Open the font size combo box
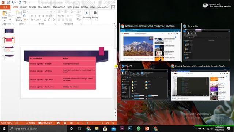The width and height of the screenshot is (234, 132). pos(52,12)
